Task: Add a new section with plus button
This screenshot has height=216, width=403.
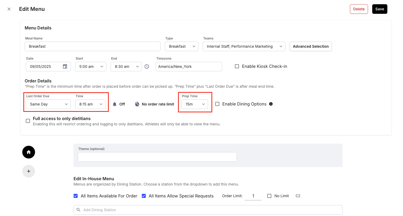Action: coord(29,171)
